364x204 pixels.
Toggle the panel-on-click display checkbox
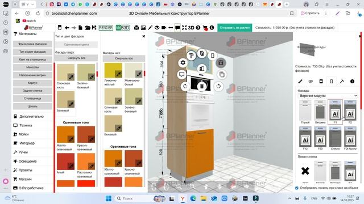point(297,188)
